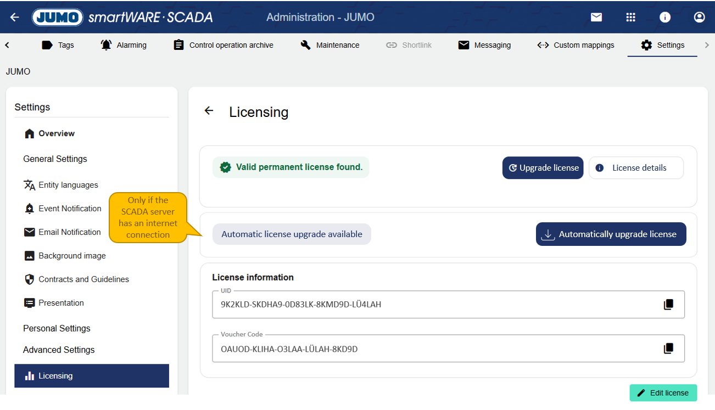Open License details
The height and width of the screenshot is (410, 715).
(636, 168)
